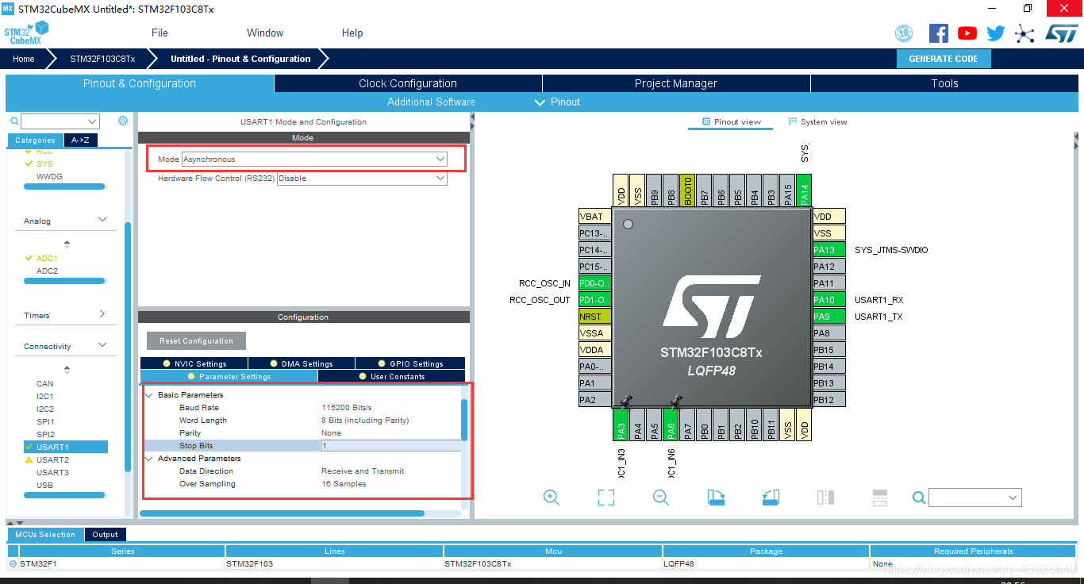This screenshot has width=1084, height=584.
Task: Open the User Constants tab
Action: tap(394, 376)
